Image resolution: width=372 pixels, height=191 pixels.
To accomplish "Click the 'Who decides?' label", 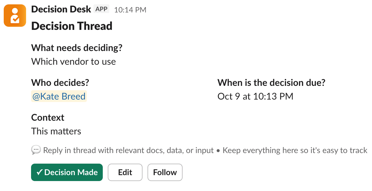I will (60, 83).
